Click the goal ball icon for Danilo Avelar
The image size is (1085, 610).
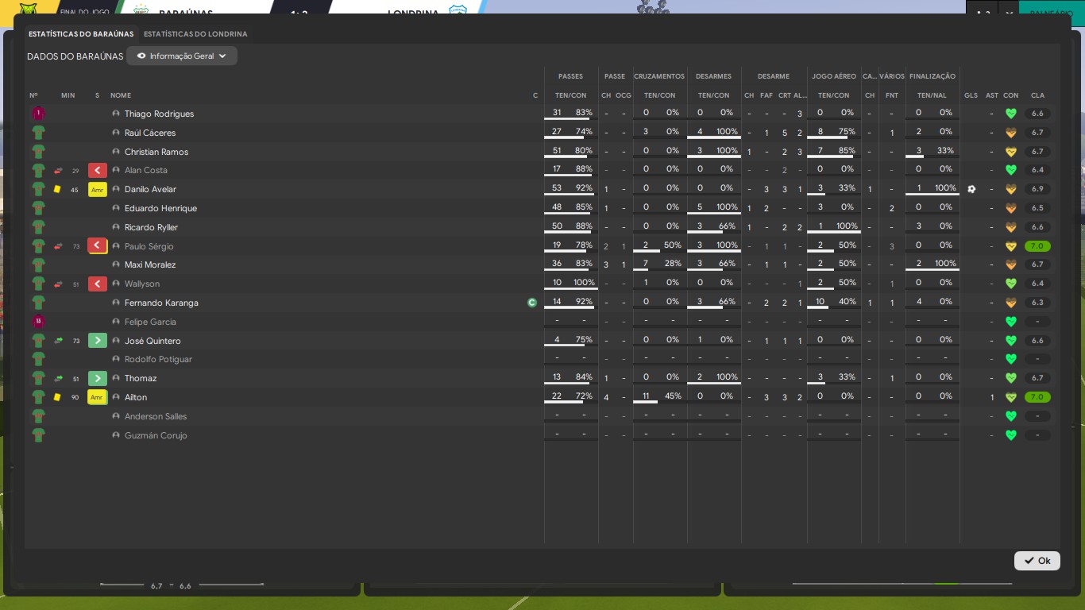971,189
